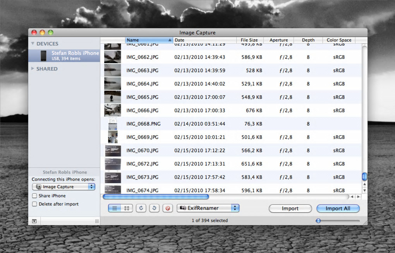Viewport: 395px width, 253px height.
Task: Click file size 651,6 KB
Action: pyautogui.click(x=252, y=164)
